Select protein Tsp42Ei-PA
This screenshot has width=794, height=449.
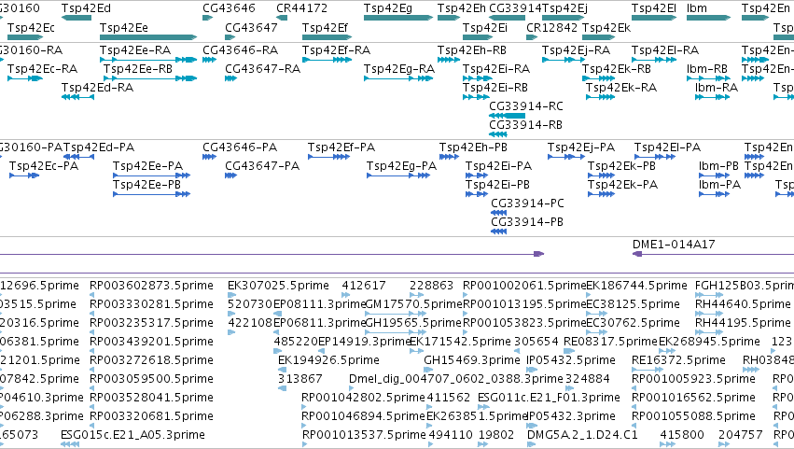pyautogui.click(x=499, y=166)
